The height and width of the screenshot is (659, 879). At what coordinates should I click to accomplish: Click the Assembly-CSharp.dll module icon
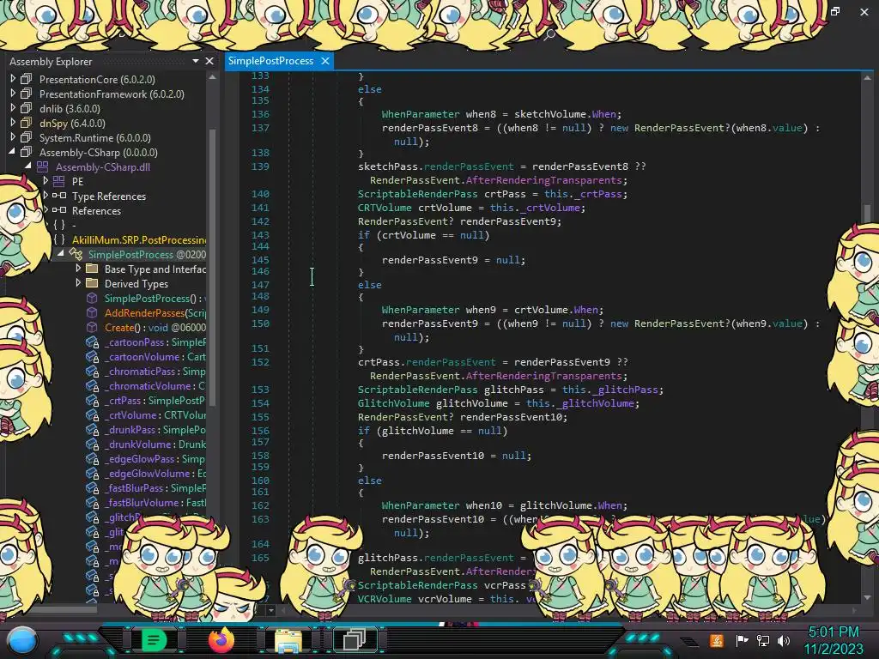click(43, 166)
